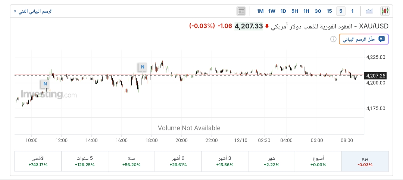Select the 'شهر' (month) performance tab
Image resolution: width=403 pixels, height=180 pixels.
(271, 161)
